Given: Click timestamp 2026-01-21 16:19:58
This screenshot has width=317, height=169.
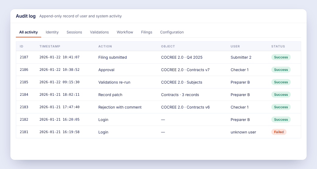Looking at the screenshot, I should pyautogui.click(x=59, y=132).
